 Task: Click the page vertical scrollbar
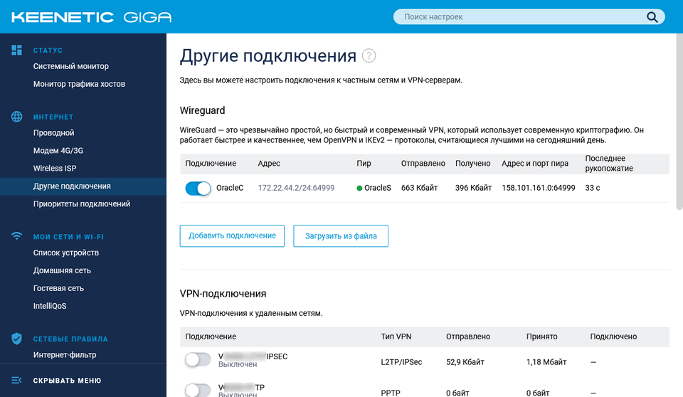click(679, 122)
